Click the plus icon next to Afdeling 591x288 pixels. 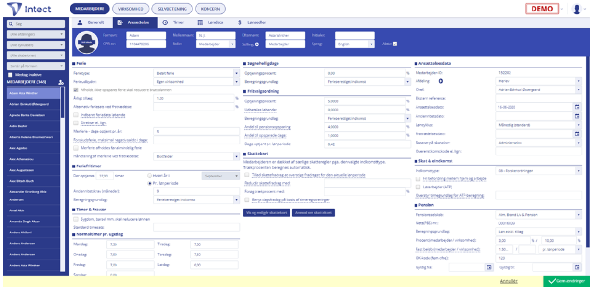click(441, 81)
